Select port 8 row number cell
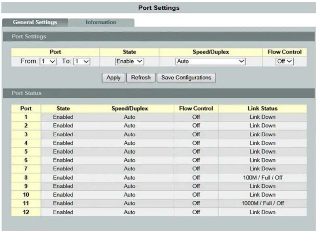Viewport: 316px width, 231px height. 26,178
